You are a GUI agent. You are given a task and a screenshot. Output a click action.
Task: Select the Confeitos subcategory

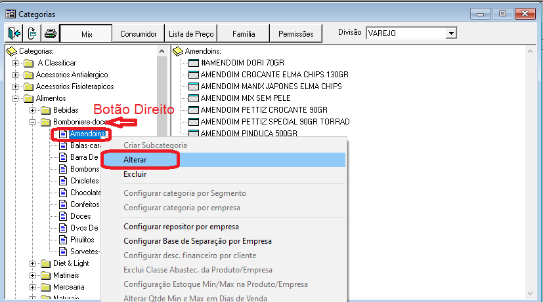click(85, 204)
